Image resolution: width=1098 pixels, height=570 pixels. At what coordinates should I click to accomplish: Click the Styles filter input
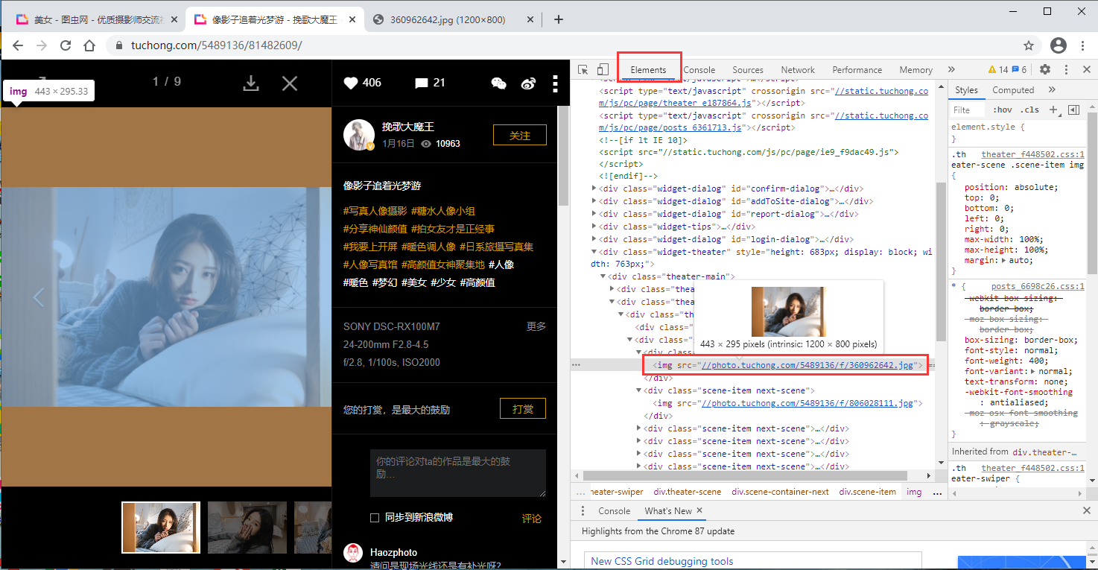coord(968,110)
